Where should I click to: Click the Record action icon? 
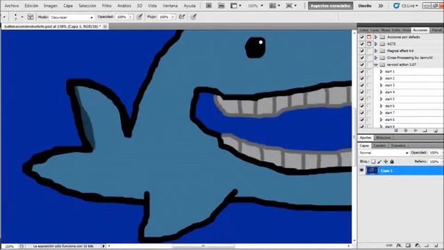[406, 131]
